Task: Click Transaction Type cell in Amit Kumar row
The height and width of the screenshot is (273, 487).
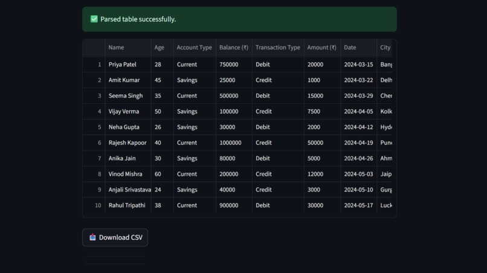Action: pyautogui.click(x=278, y=80)
